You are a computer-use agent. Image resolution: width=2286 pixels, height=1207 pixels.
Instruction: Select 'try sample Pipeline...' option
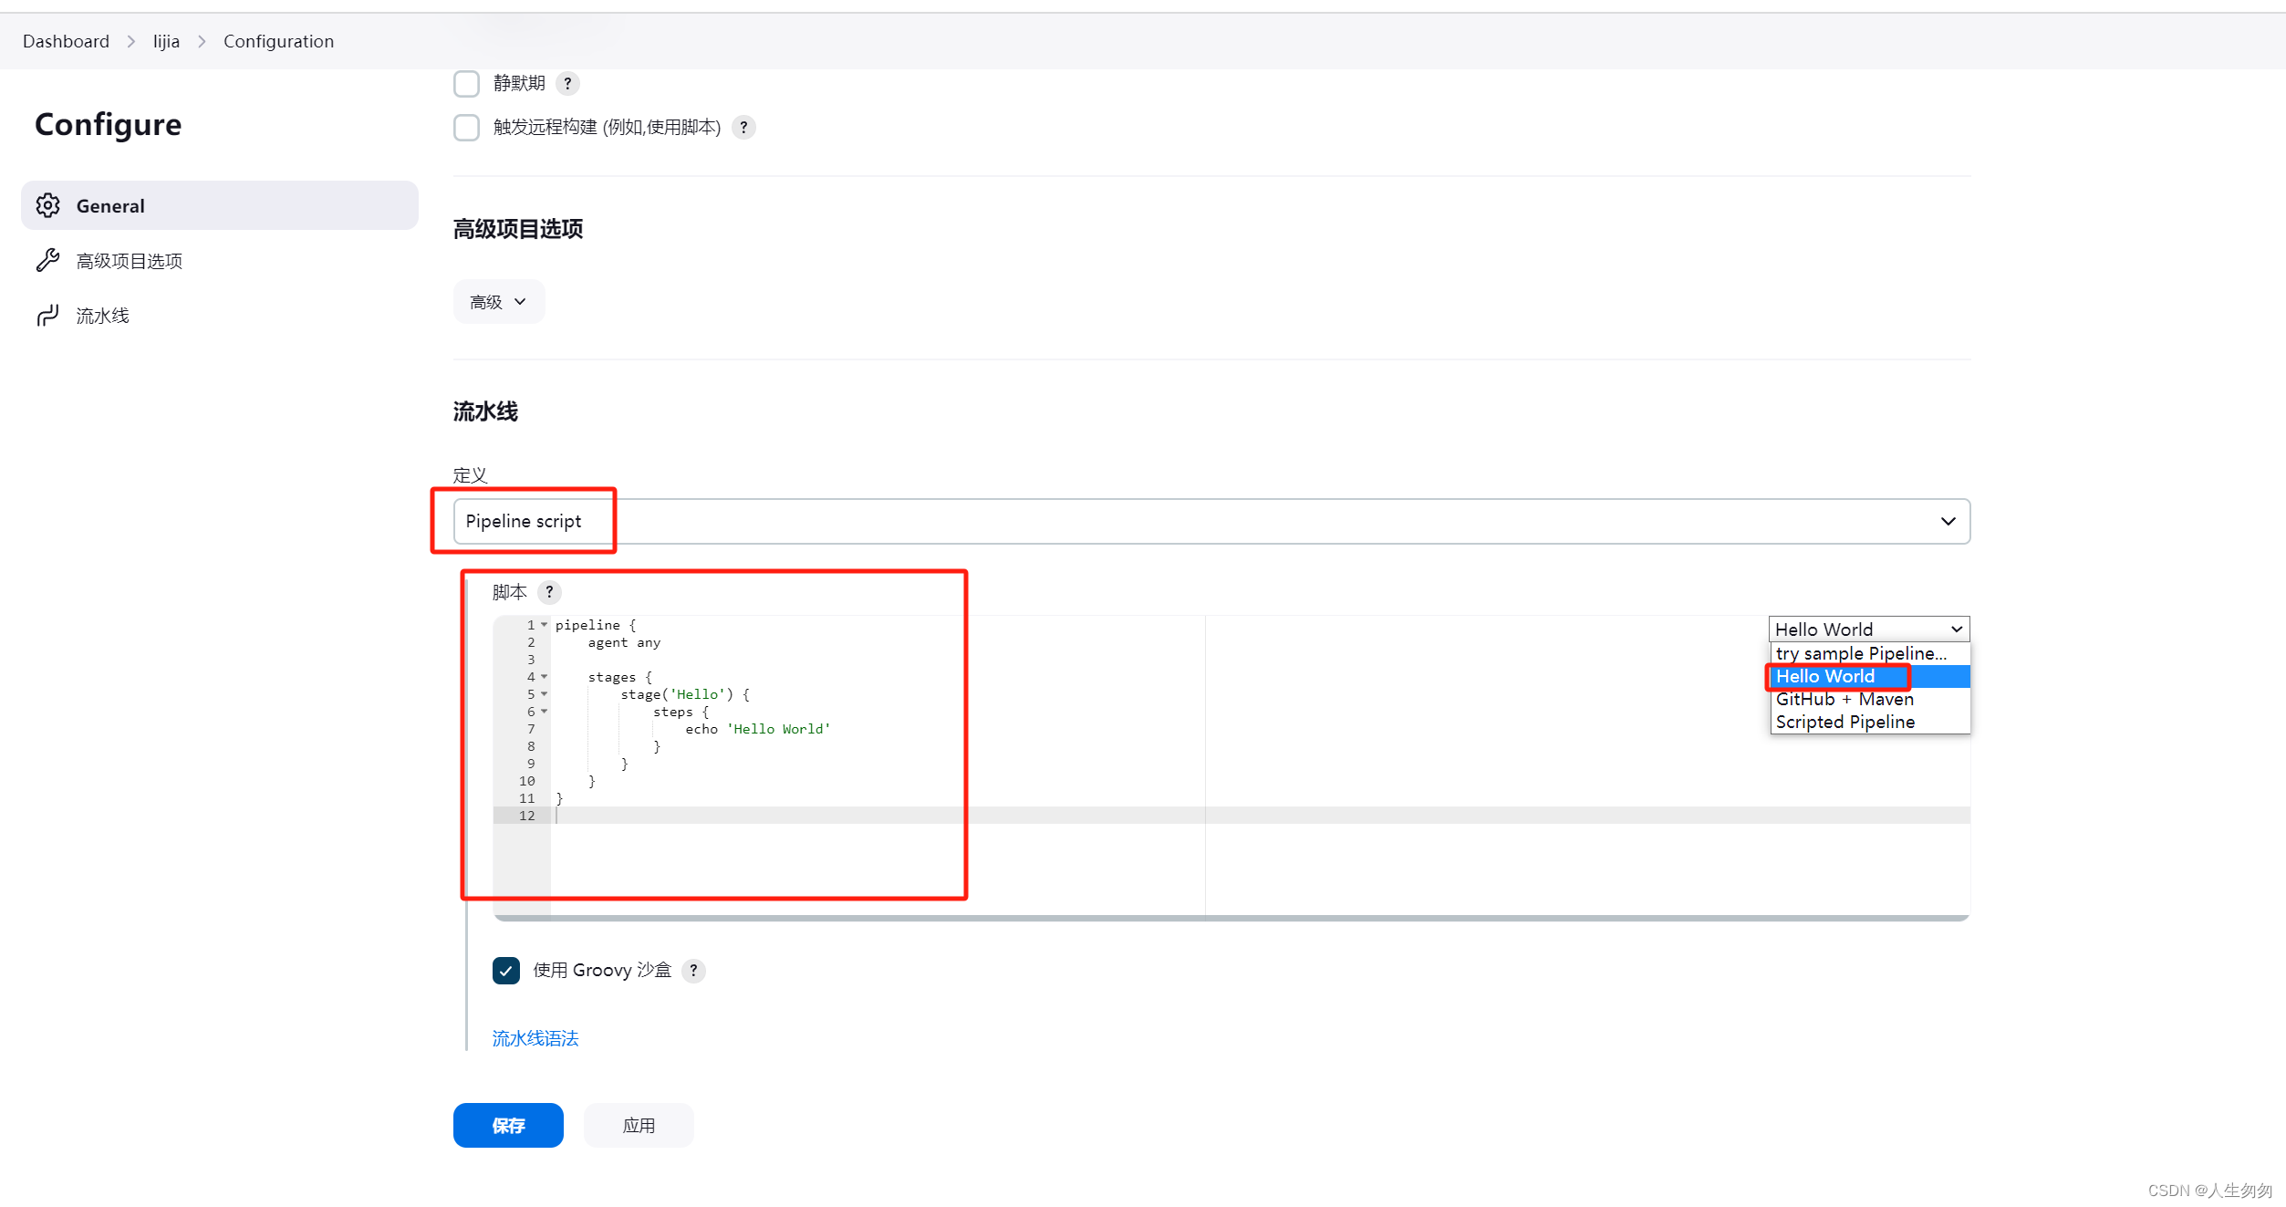(1870, 653)
